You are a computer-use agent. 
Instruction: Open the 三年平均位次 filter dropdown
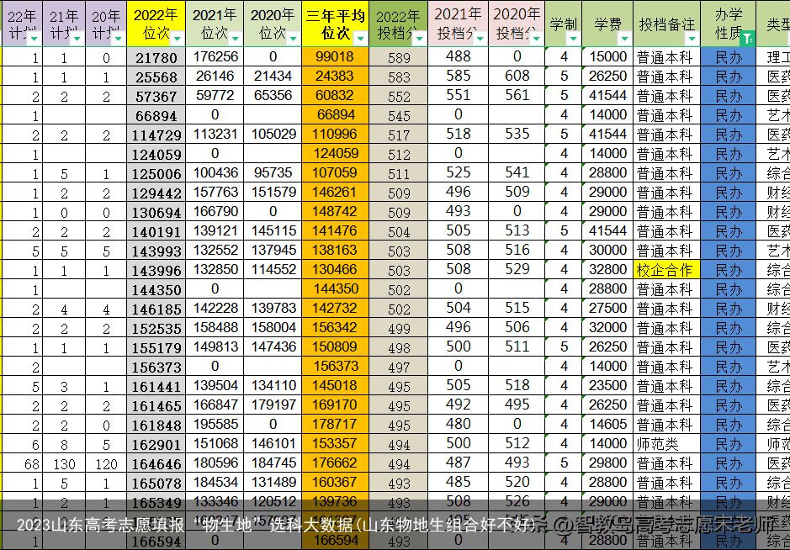point(360,39)
